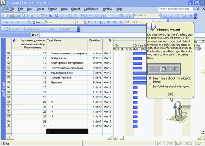Click the Zoom In magnifier icon
The image size is (205, 146).
(165, 15)
